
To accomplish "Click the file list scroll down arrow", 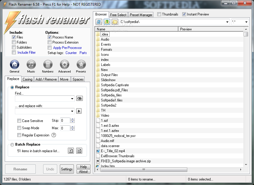I will pyautogui.click(x=246, y=165).
